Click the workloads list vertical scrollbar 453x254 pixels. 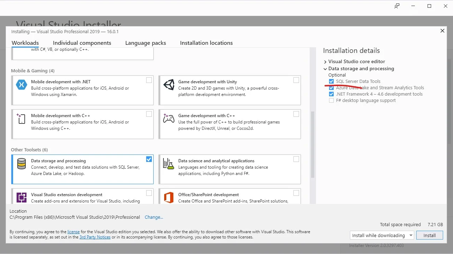(x=312, y=145)
